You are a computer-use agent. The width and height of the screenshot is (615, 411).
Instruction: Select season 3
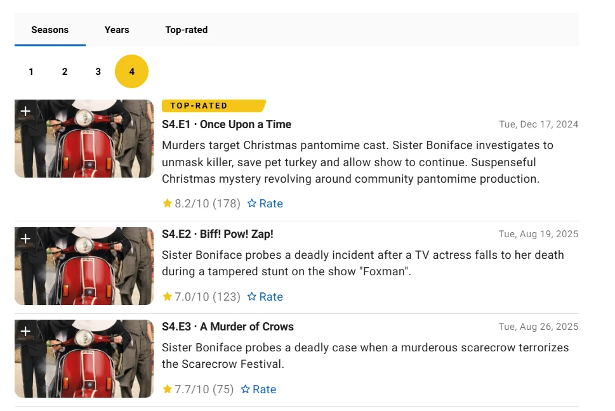[98, 72]
